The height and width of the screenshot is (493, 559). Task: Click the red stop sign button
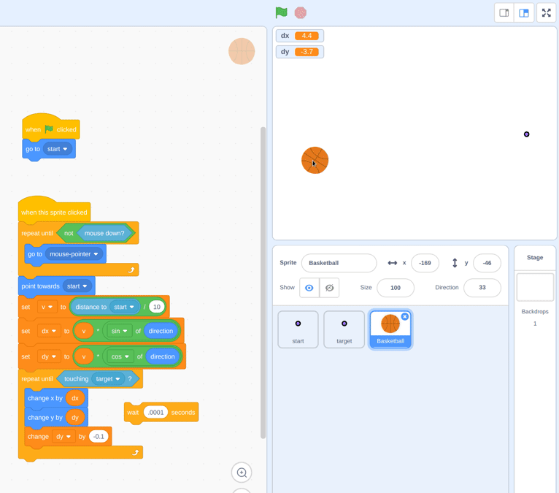tap(301, 13)
